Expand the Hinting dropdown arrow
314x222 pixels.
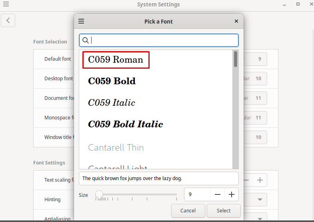260,200
